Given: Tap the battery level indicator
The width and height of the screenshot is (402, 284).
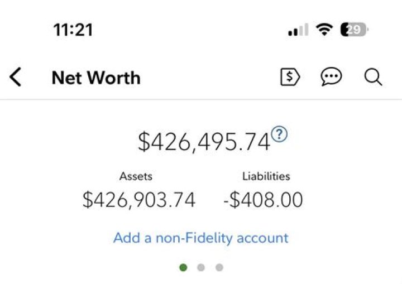Looking at the screenshot, I should point(354,30).
